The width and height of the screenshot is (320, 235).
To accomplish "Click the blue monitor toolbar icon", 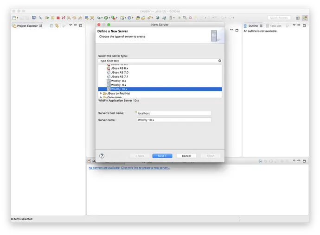I will [x=34, y=18].
